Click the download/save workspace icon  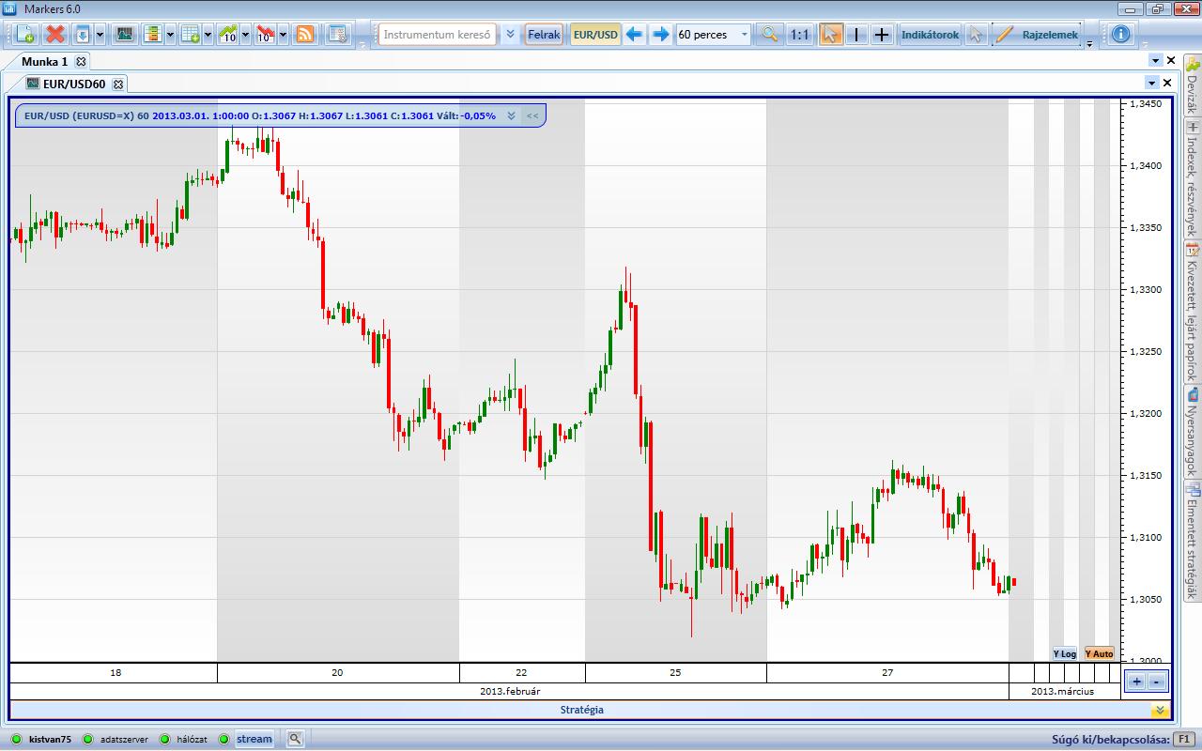pyautogui.click(x=82, y=35)
